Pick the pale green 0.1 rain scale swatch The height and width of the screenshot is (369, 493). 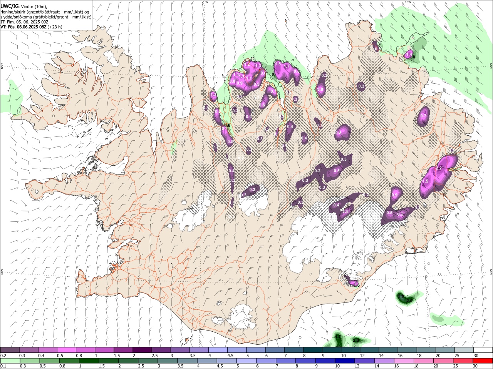(10, 361)
